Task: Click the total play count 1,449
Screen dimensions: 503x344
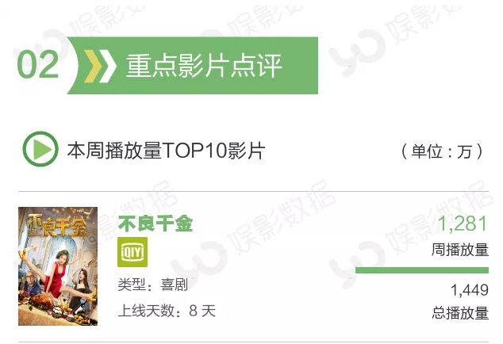Action: pos(470,290)
